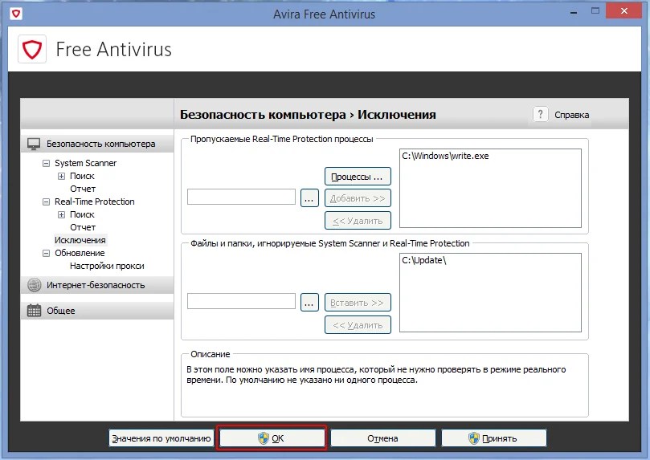
Task: Click the globe icon for Интернет-безопасность
Action: [34, 285]
